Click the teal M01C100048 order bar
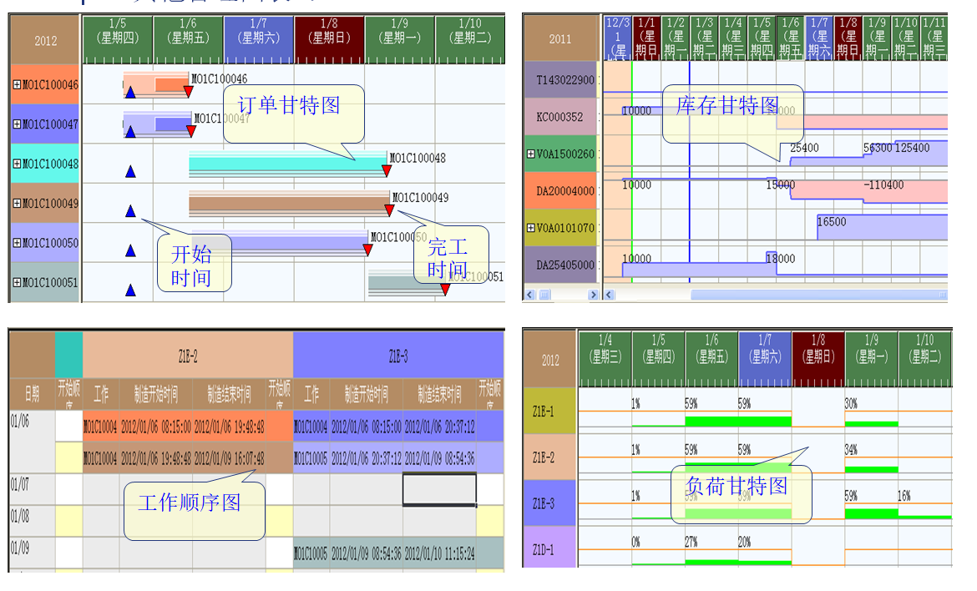This screenshot has height=591, width=977. [x=286, y=163]
